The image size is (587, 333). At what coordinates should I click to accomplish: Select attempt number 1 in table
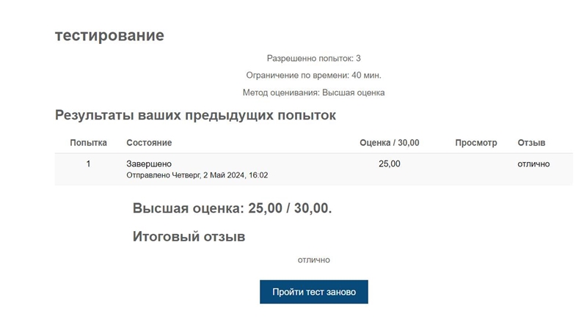coord(88,164)
